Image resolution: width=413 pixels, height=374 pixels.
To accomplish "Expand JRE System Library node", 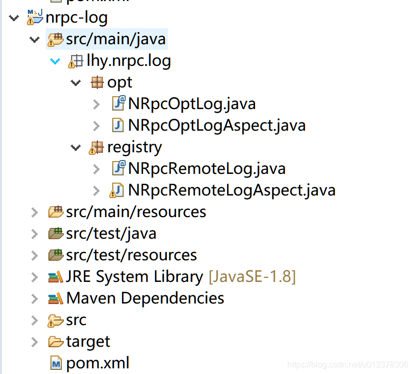I will (34, 277).
